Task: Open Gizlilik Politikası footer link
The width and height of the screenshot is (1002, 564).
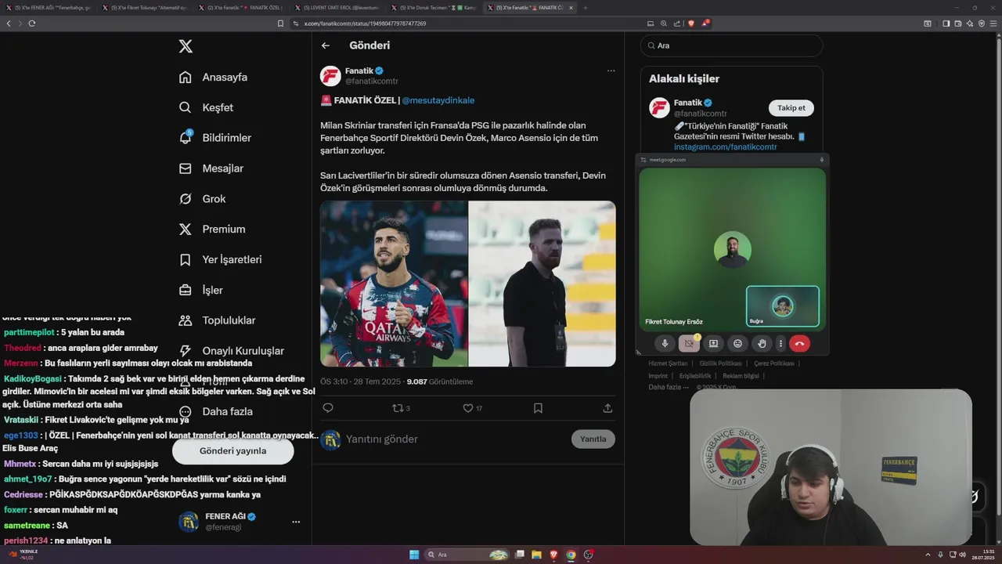Action: click(x=720, y=363)
